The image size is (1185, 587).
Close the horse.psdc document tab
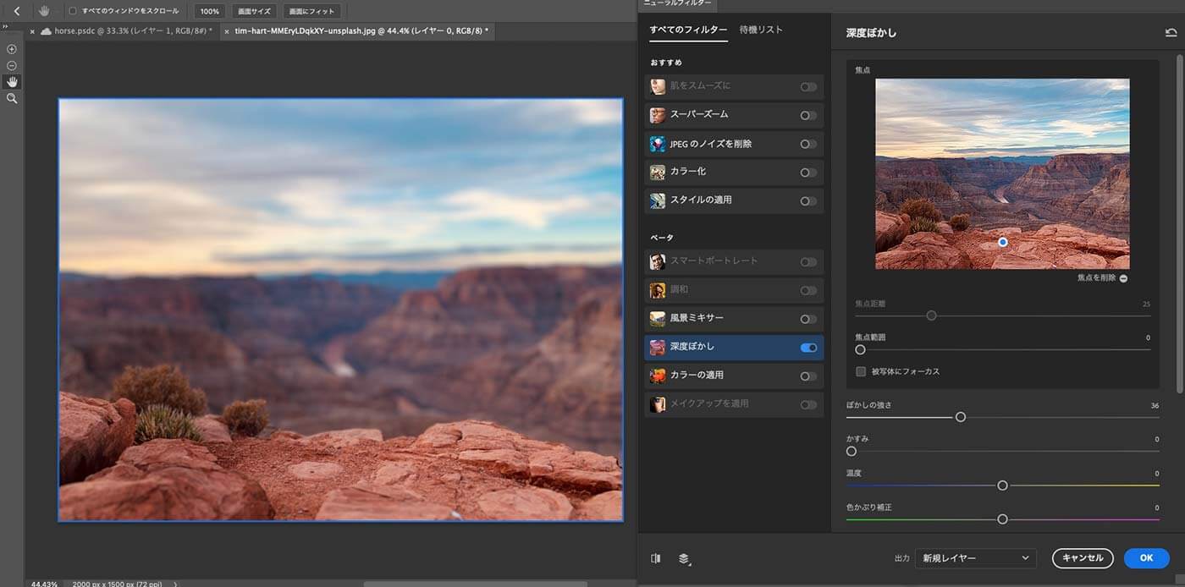point(32,31)
